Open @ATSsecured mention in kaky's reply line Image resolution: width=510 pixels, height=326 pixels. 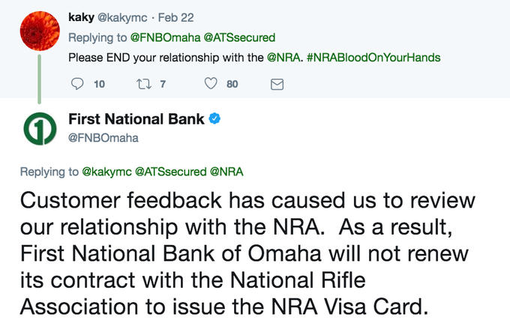click(239, 37)
